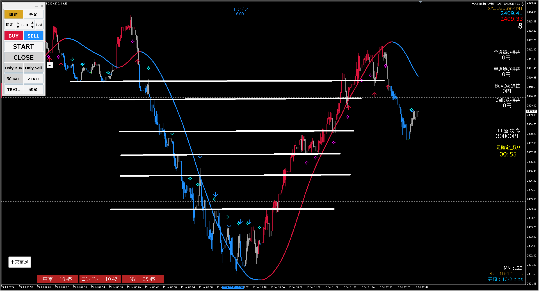Click the NY 05:45 session clock
The width and height of the screenshot is (539, 291).
coord(143,279)
